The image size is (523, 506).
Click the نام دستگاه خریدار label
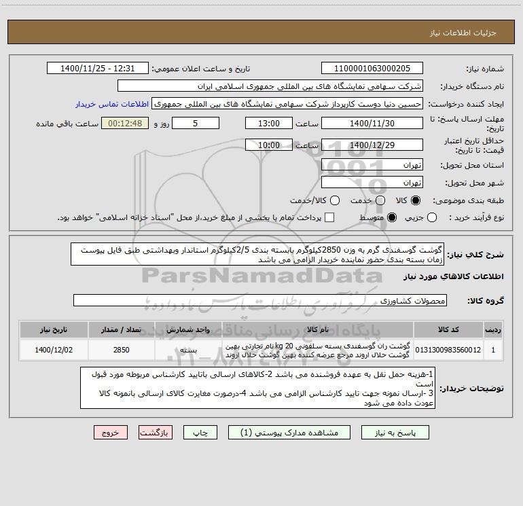click(472, 87)
